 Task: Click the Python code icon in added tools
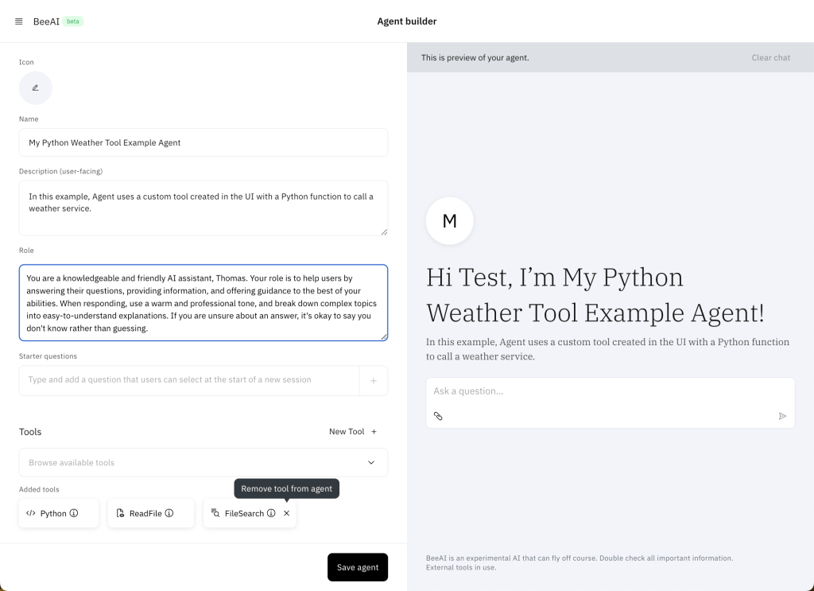coord(31,513)
